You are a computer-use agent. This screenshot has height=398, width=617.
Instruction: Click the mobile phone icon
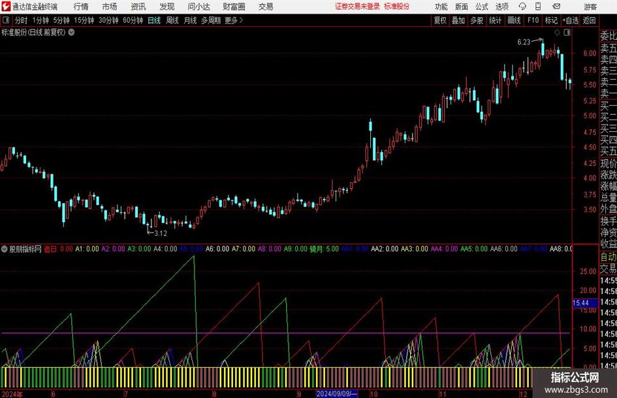538,7
